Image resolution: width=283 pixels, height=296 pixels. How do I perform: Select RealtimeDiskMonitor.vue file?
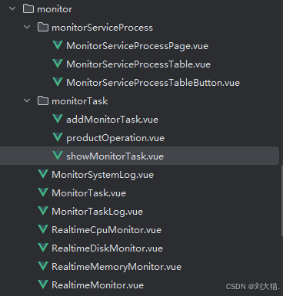click(107, 248)
